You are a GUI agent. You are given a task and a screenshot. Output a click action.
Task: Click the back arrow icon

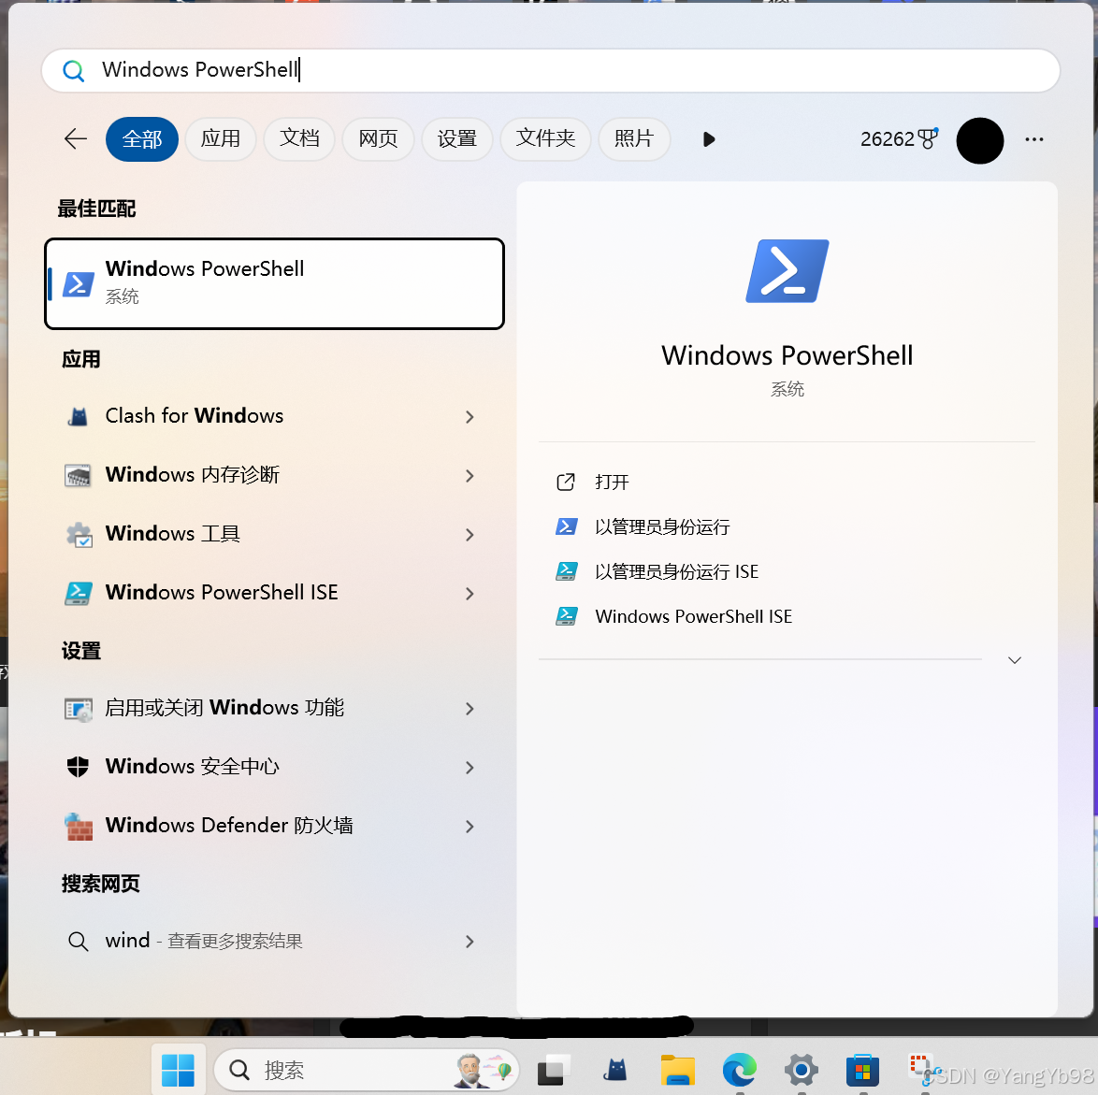[76, 138]
